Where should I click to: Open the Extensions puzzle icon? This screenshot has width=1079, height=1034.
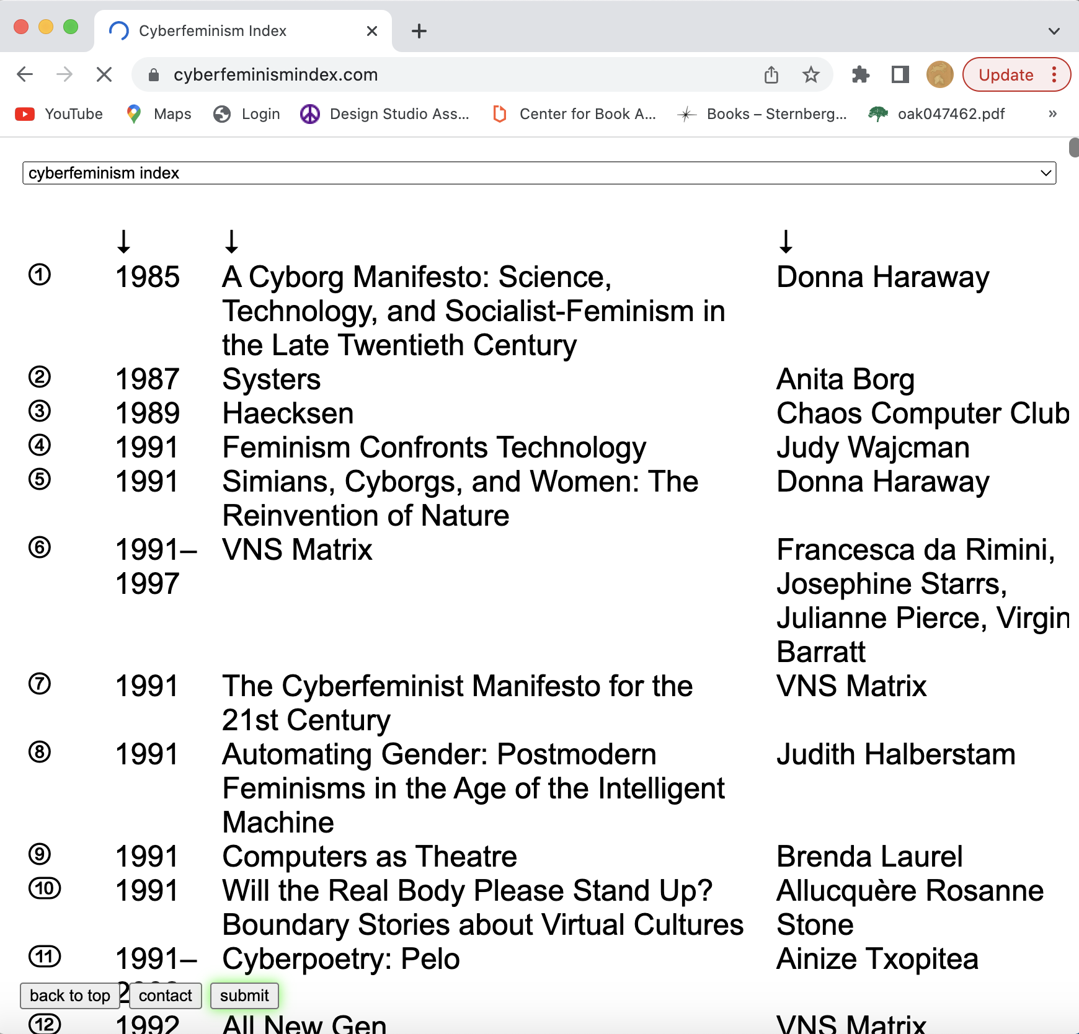pyautogui.click(x=861, y=74)
